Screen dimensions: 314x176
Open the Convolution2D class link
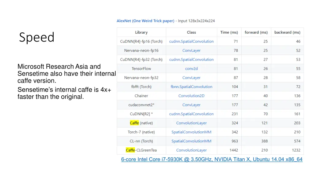pos(191,96)
